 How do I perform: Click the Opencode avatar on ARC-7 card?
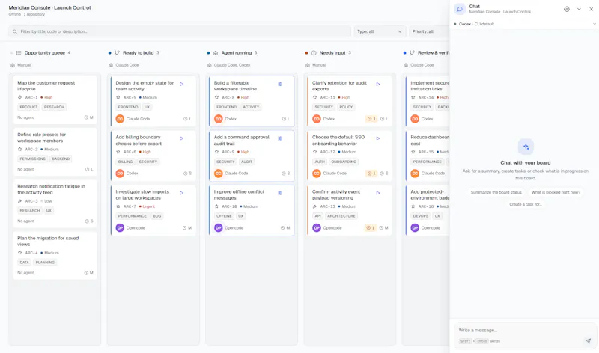(120, 228)
